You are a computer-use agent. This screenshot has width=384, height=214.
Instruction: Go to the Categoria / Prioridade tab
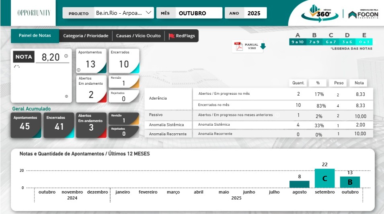86,36
